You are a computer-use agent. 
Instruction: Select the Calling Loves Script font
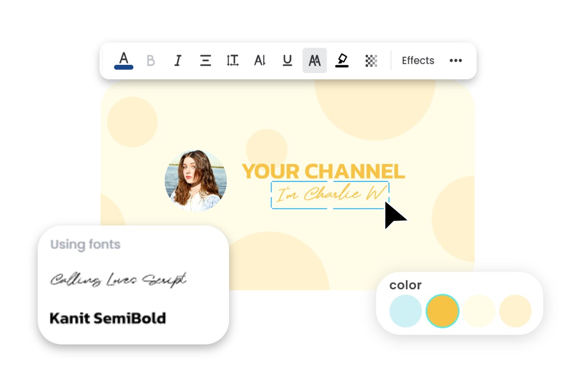pyautogui.click(x=117, y=280)
